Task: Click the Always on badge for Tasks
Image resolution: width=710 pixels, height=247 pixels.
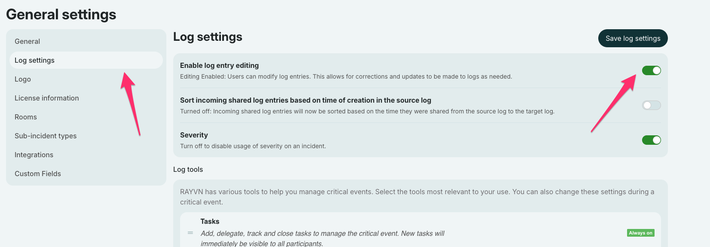Action: click(640, 233)
